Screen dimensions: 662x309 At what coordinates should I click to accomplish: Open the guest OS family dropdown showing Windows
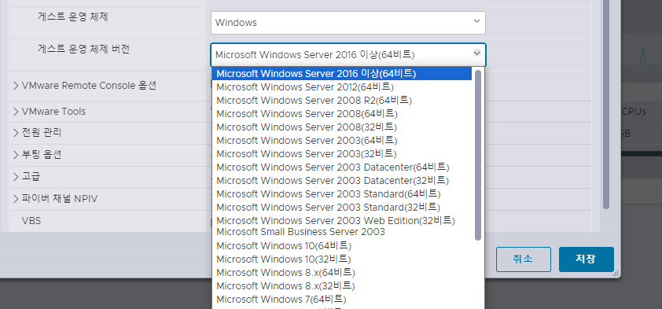coord(348,22)
